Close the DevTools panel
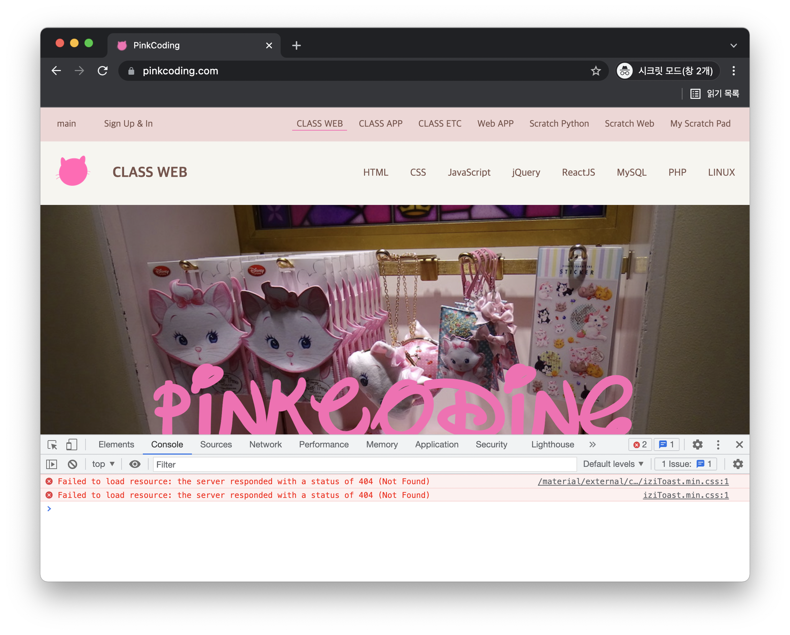Image resolution: width=790 pixels, height=635 pixels. click(x=739, y=444)
